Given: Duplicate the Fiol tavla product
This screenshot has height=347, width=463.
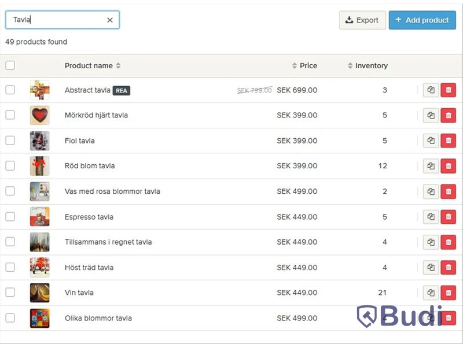Looking at the screenshot, I should click(431, 141).
